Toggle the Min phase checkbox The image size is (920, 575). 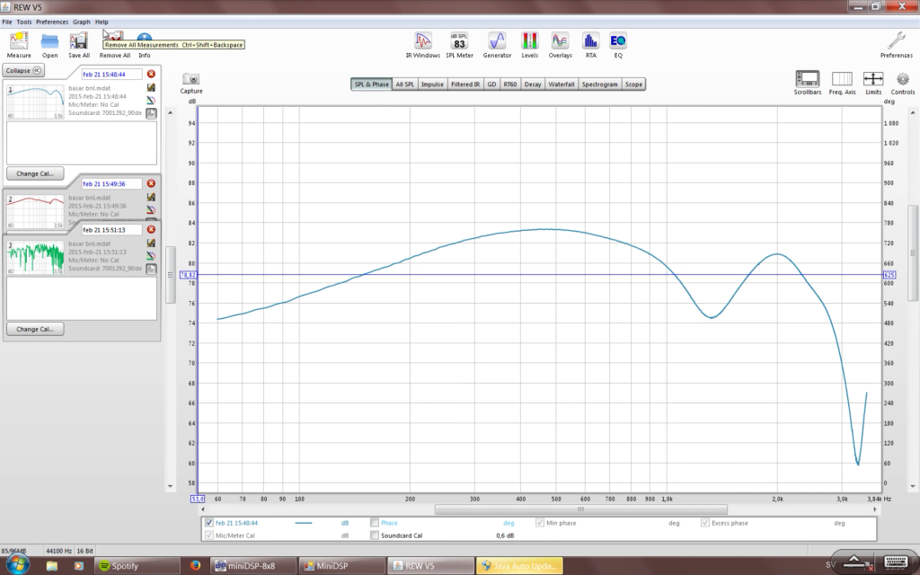click(x=540, y=523)
